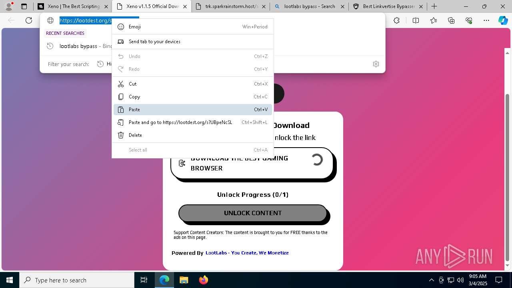
Task: Click the site info globe icon
Action: coord(50,20)
